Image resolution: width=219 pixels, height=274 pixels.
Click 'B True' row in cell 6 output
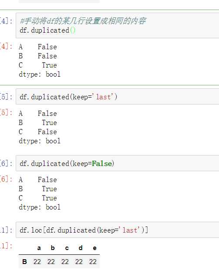(x=38, y=189)
